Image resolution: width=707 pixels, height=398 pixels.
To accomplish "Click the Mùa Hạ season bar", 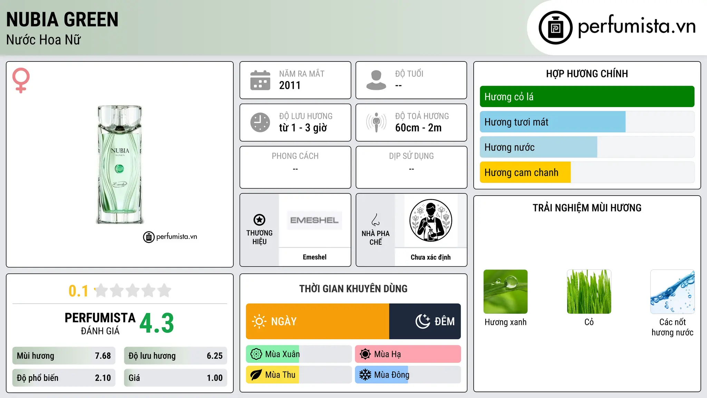I will click(408, 354).
